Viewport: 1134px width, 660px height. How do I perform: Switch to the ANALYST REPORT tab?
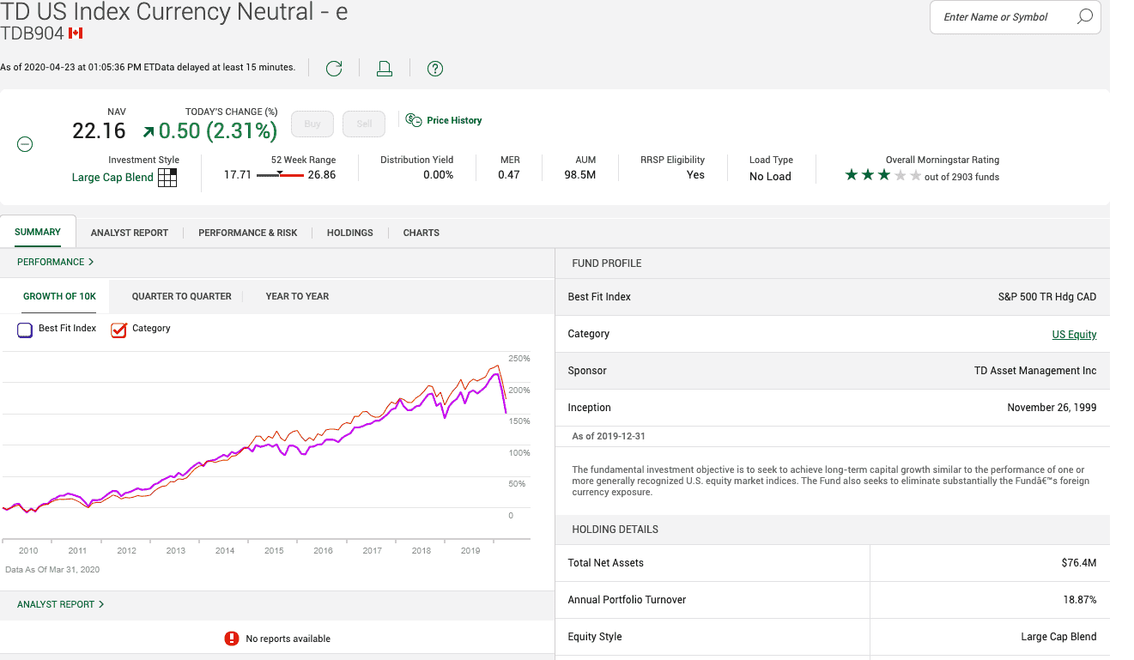point(130,233)
